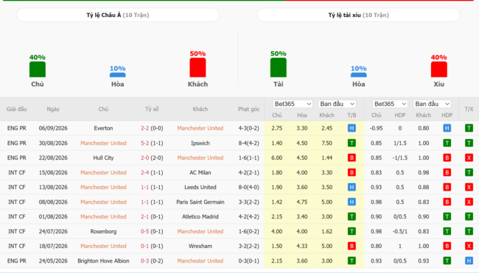
Task: Click the 0-5 (0-1) score
Action: click(x=152, y=231)
